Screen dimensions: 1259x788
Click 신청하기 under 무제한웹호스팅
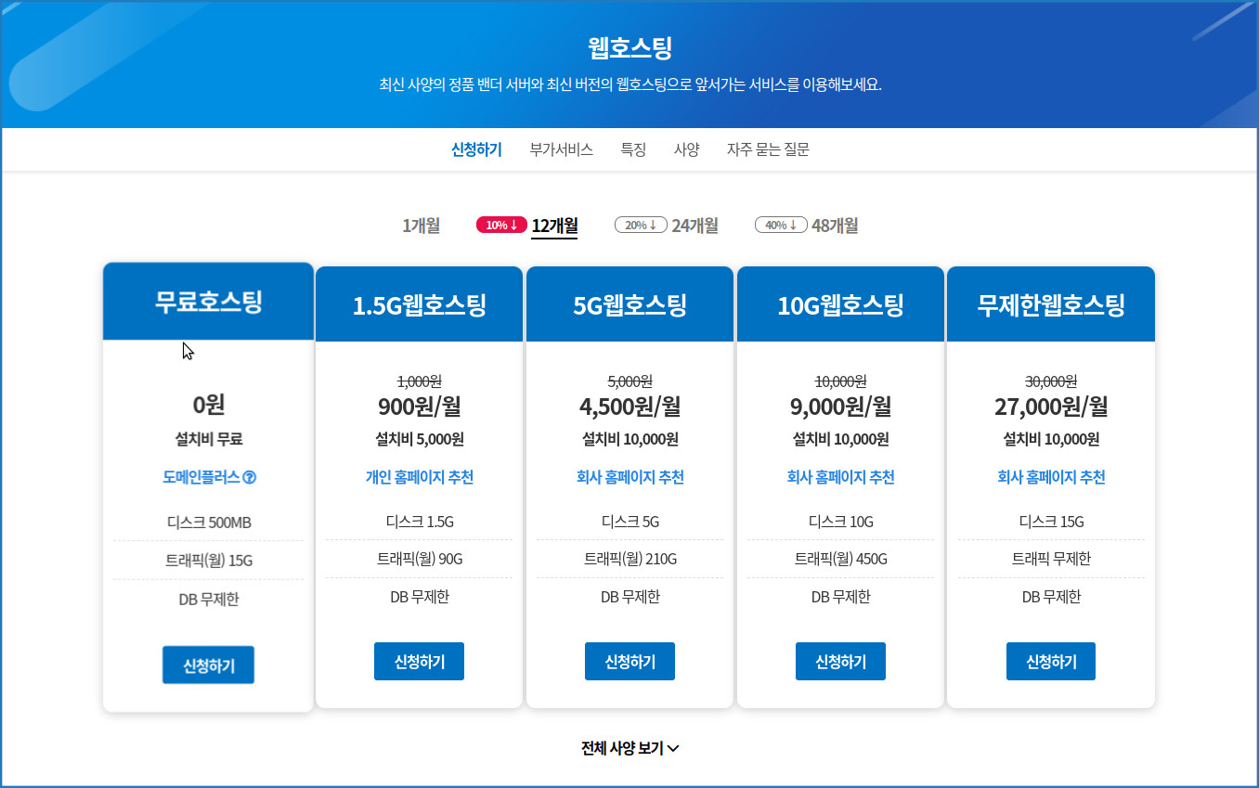[1051, 662]
